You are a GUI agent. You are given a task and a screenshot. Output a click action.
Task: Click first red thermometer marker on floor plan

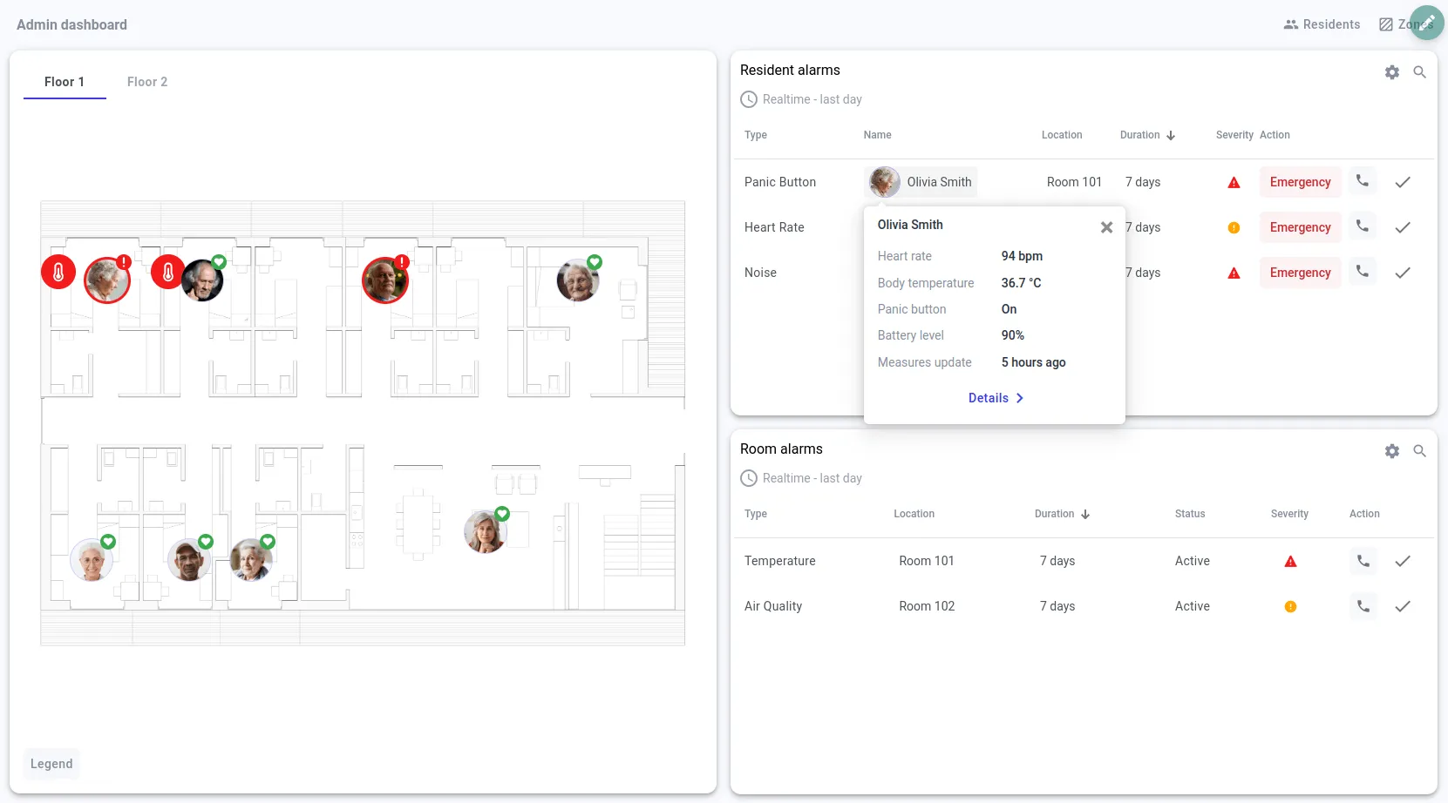(x=58, y=273)
